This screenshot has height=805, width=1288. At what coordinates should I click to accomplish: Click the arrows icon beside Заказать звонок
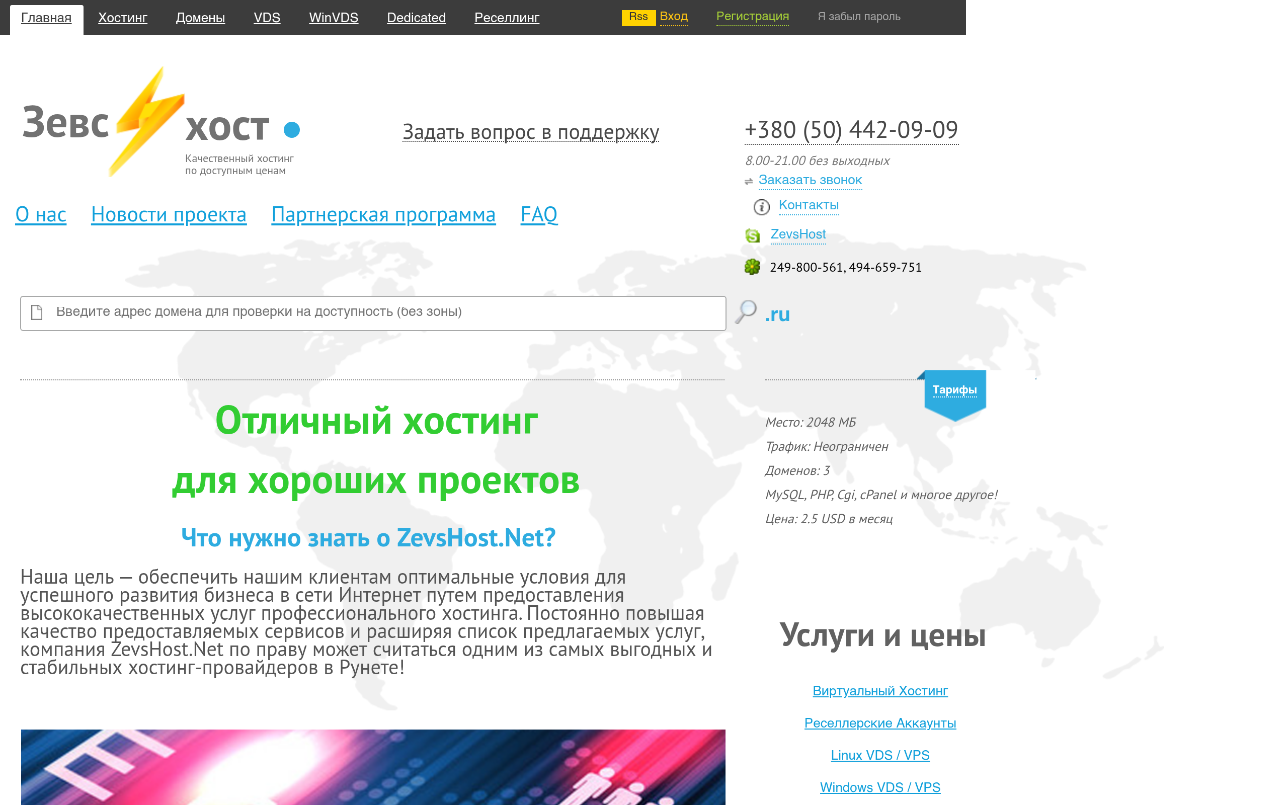coord(748,182)
